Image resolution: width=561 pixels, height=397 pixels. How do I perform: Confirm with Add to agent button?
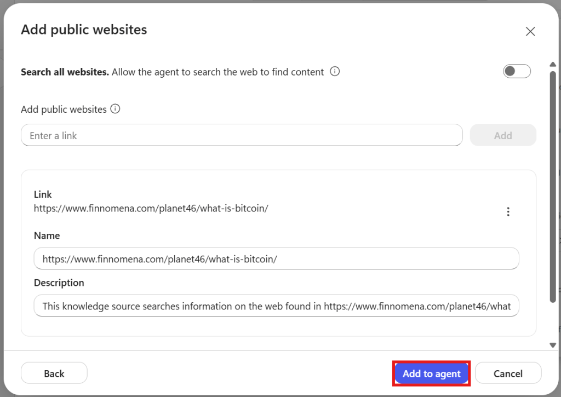pos(432,373)
